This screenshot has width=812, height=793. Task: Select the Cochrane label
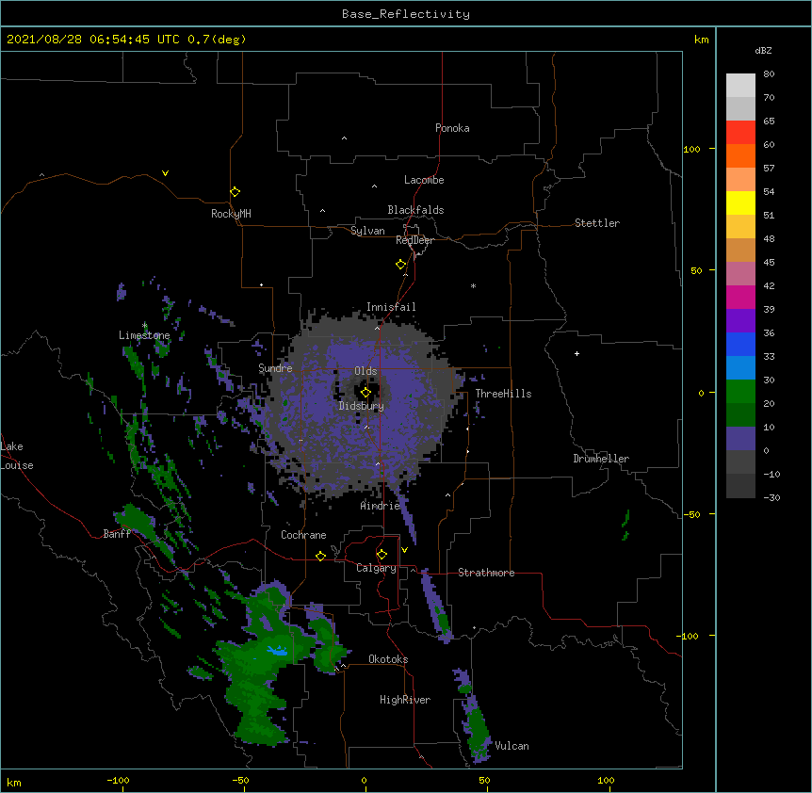[303, 535]
